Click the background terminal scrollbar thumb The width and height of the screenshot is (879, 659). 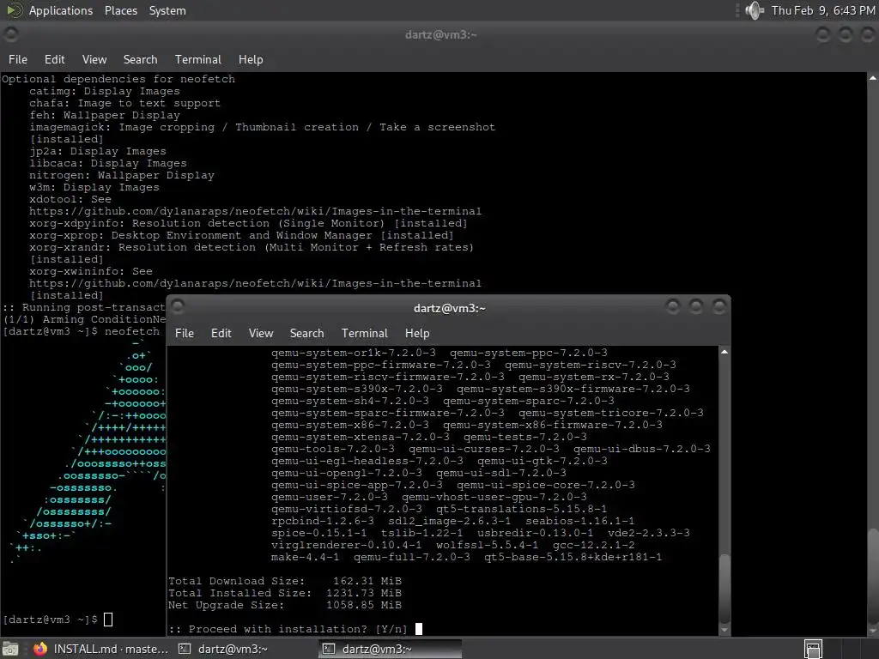pos(873,577)
